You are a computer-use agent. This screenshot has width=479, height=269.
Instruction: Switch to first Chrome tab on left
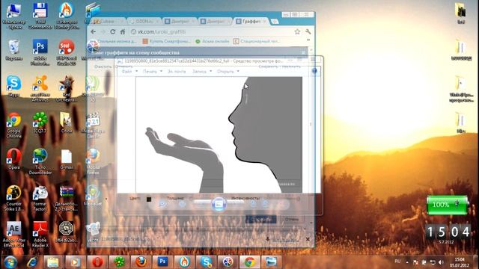coord(108,22)
